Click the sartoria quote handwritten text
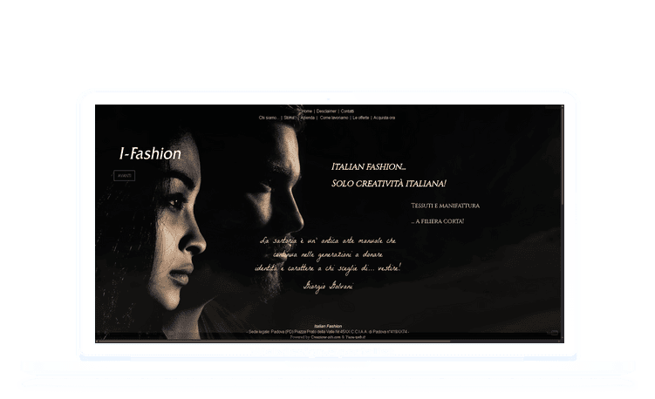This screenshot has height=399, width=655. 329,254
